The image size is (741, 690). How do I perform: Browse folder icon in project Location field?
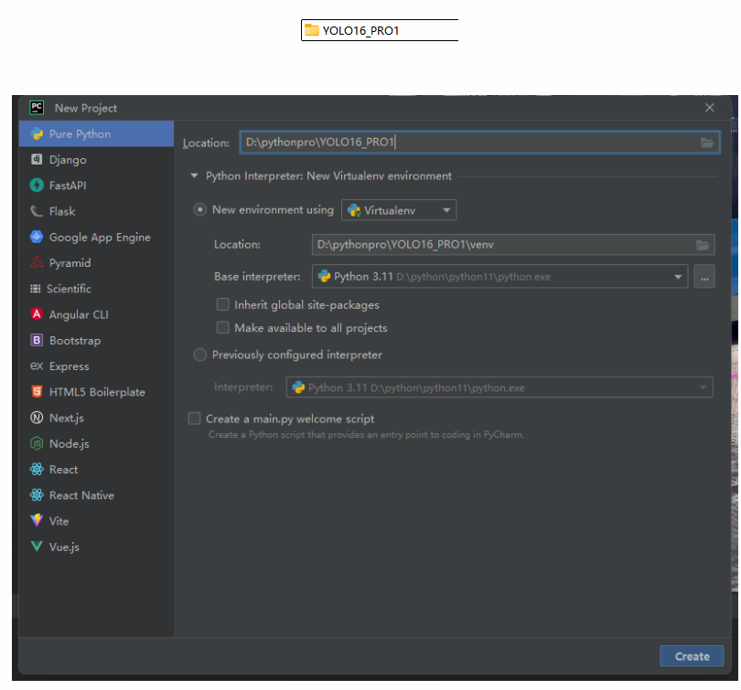707,143
